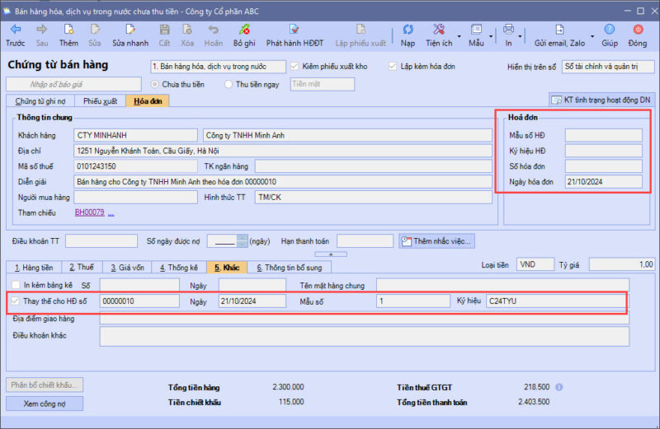Open the Tiện ích dropdown arrow
The width and height of the screenshot is (660, 429).
457,36
